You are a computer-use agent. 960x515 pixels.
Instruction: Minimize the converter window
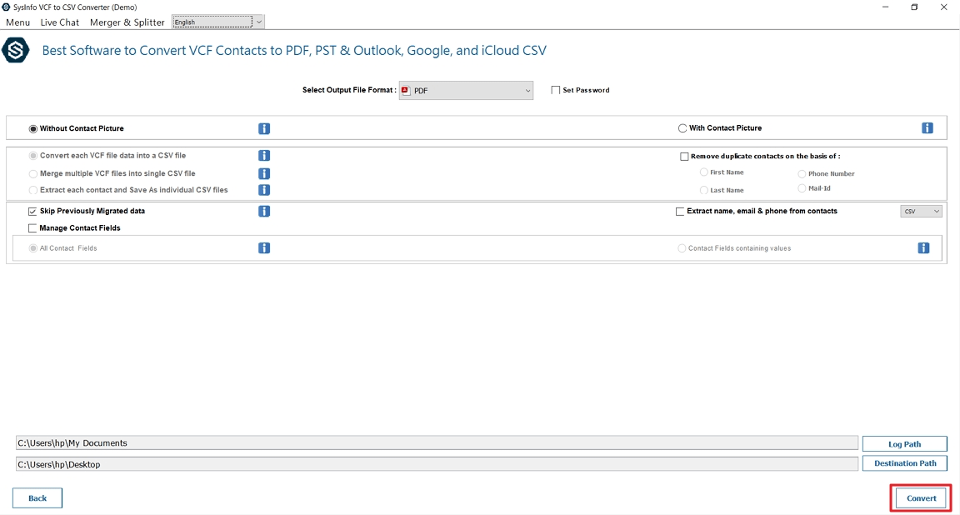(x=885, y=7)
